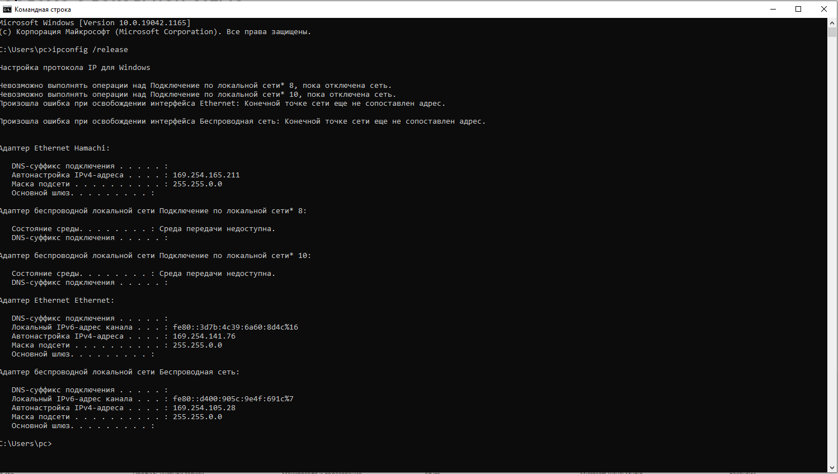
Task: Close the Command Prompt window
Action: click(x=824, y=9)
